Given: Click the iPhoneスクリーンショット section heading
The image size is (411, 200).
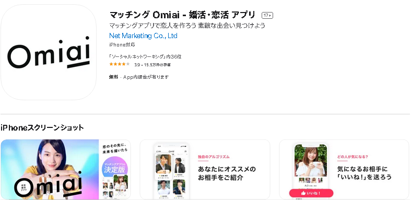Looking at the screenshot, I should click(x=42, y=127).
